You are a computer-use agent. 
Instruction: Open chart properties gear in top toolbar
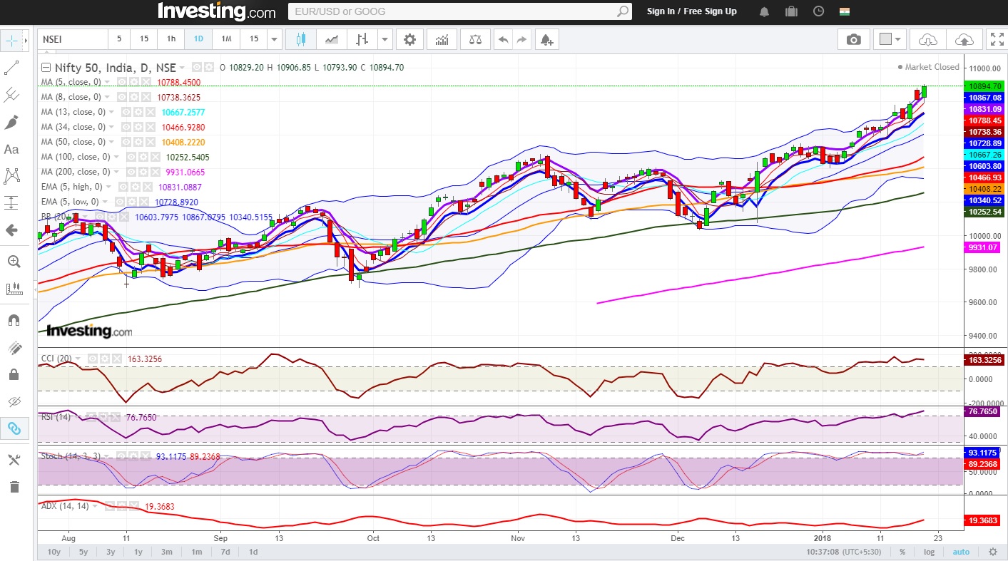point(409,39)
